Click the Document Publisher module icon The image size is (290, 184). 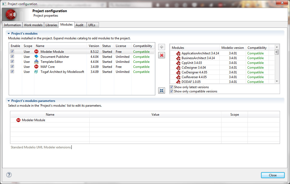[x=36, y=56]
